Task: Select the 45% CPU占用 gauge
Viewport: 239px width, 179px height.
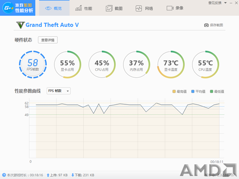Action: click(102, 64)
